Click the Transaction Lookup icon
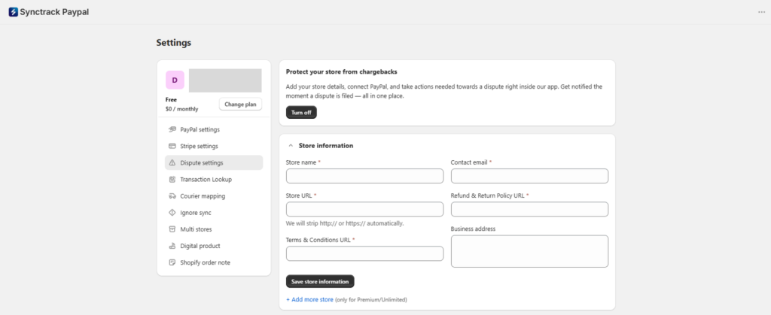771x315 pixels. [172, 180]
